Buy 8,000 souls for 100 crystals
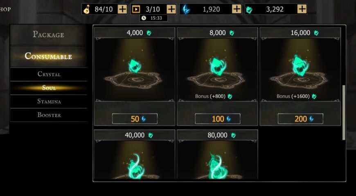 click(218, 119)
